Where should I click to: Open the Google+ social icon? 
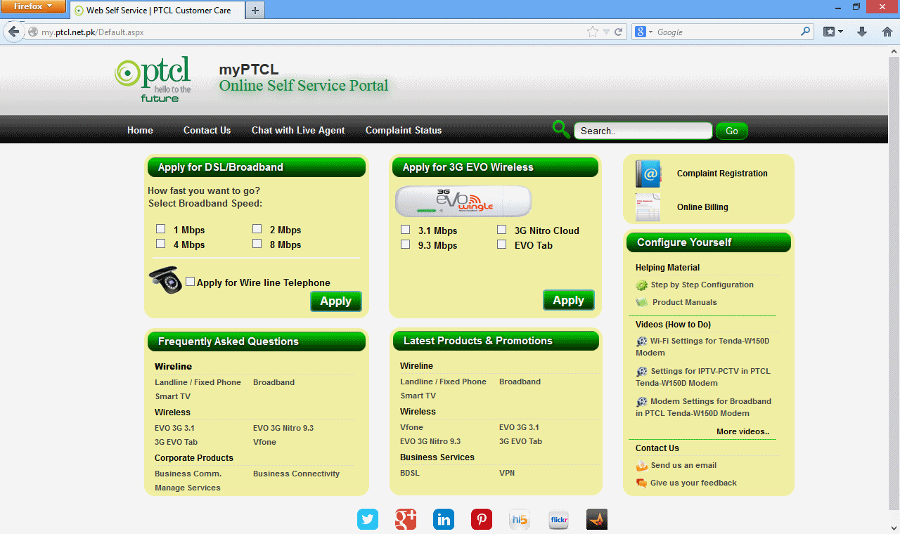click(x=406, y=519)
